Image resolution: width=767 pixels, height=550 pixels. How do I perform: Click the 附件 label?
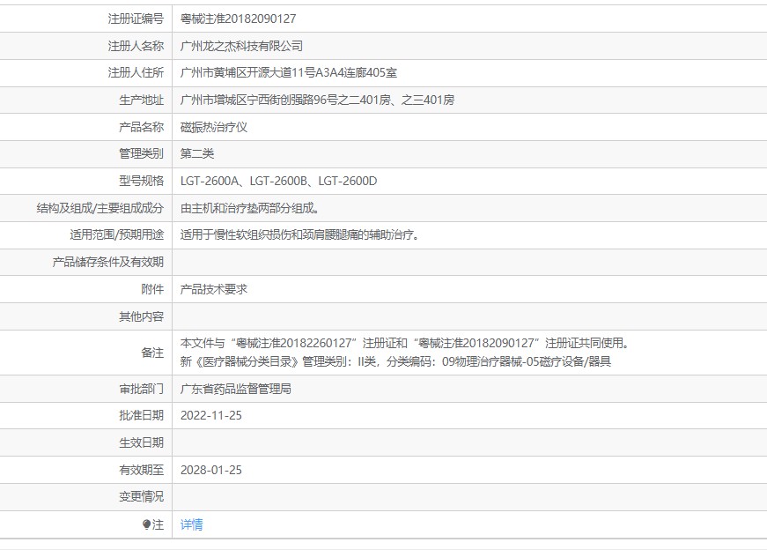click(152, 289)
